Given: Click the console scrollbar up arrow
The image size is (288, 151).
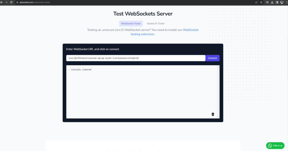Looking at the screenshot, I should coord(218,67).
